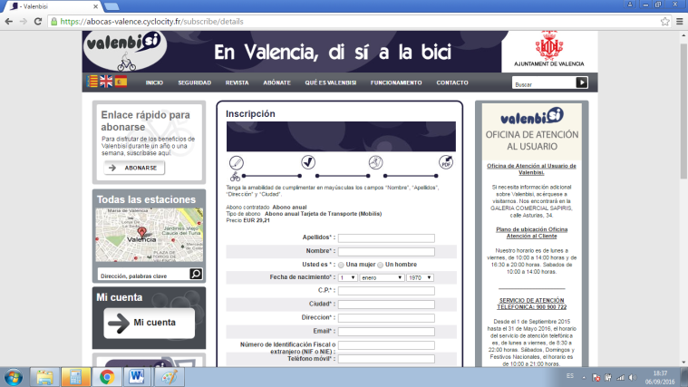Click the checkmark step icon in Inscripción
Image resolution: width=688 pixels, height=387 pixels.
[308, 162]
